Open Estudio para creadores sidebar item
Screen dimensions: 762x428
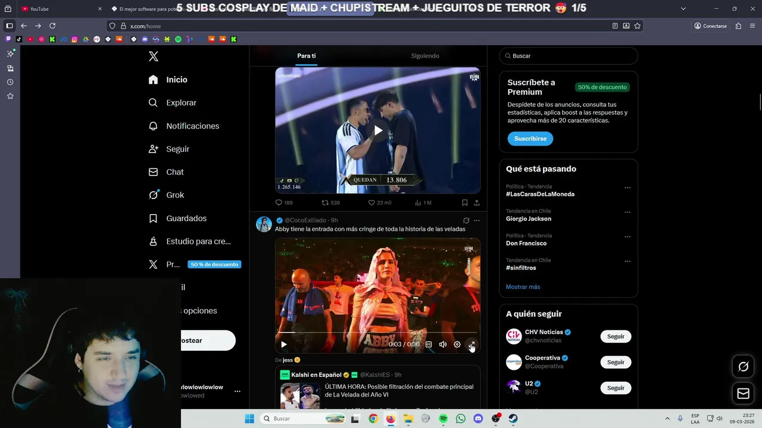(190, 241)
